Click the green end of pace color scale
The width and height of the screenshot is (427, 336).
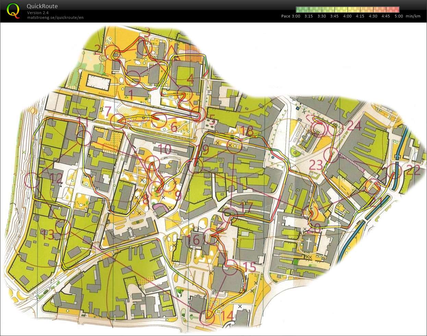pos(299,10)
